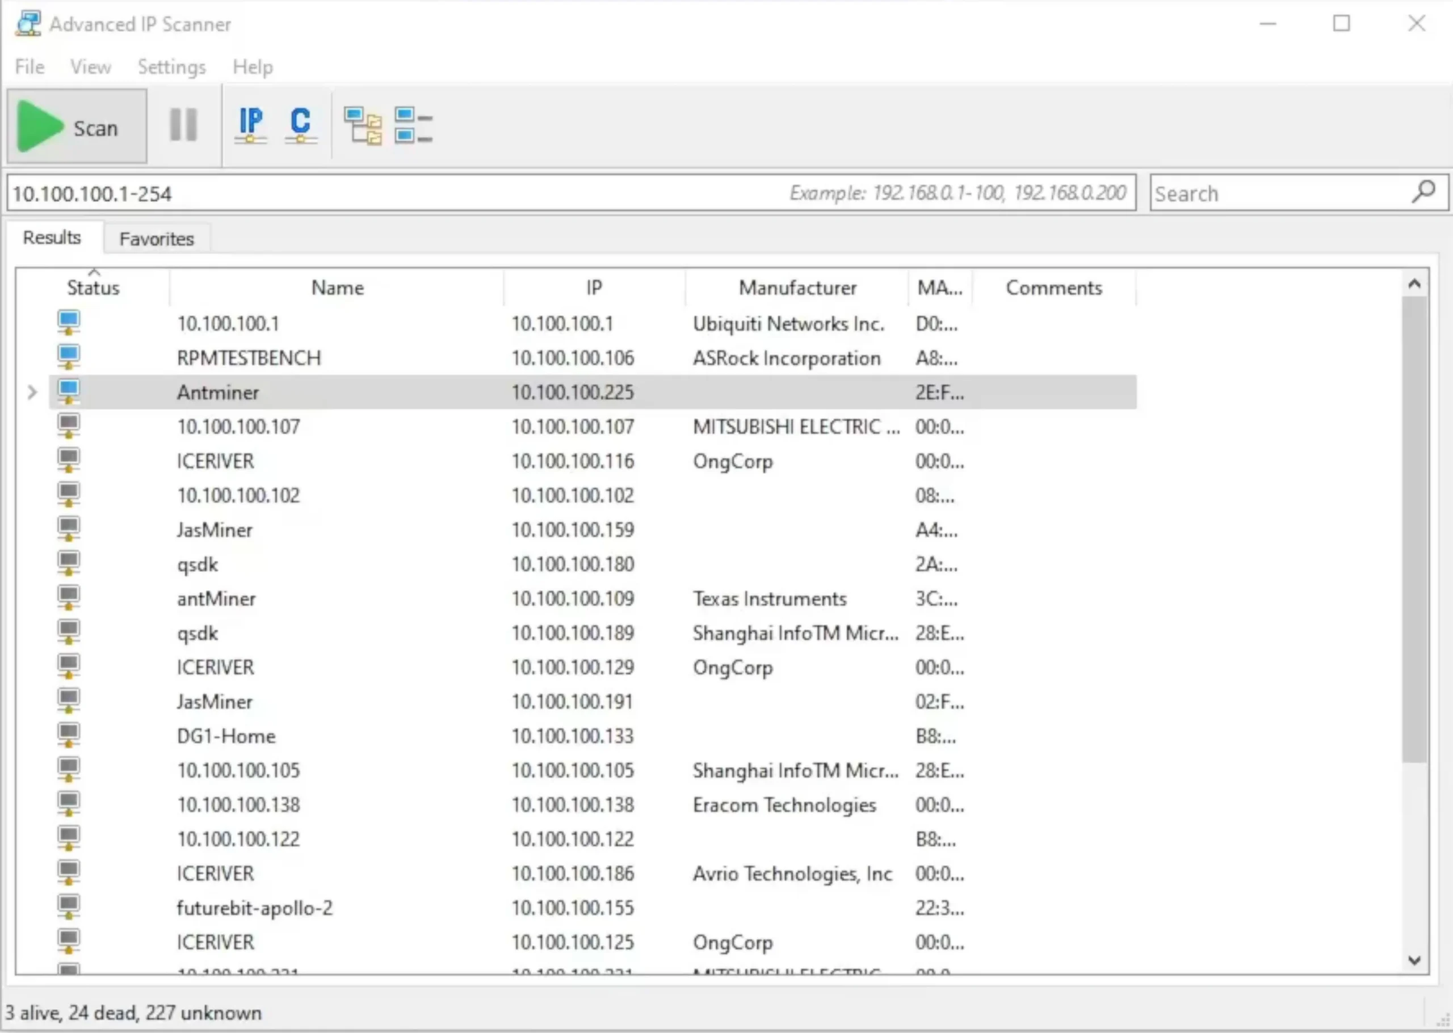Image resolution: width=1453 pixels, height=1033 pixels.
Task: Click the down arrow of results scrollbar
Action: pos(1414,960)
